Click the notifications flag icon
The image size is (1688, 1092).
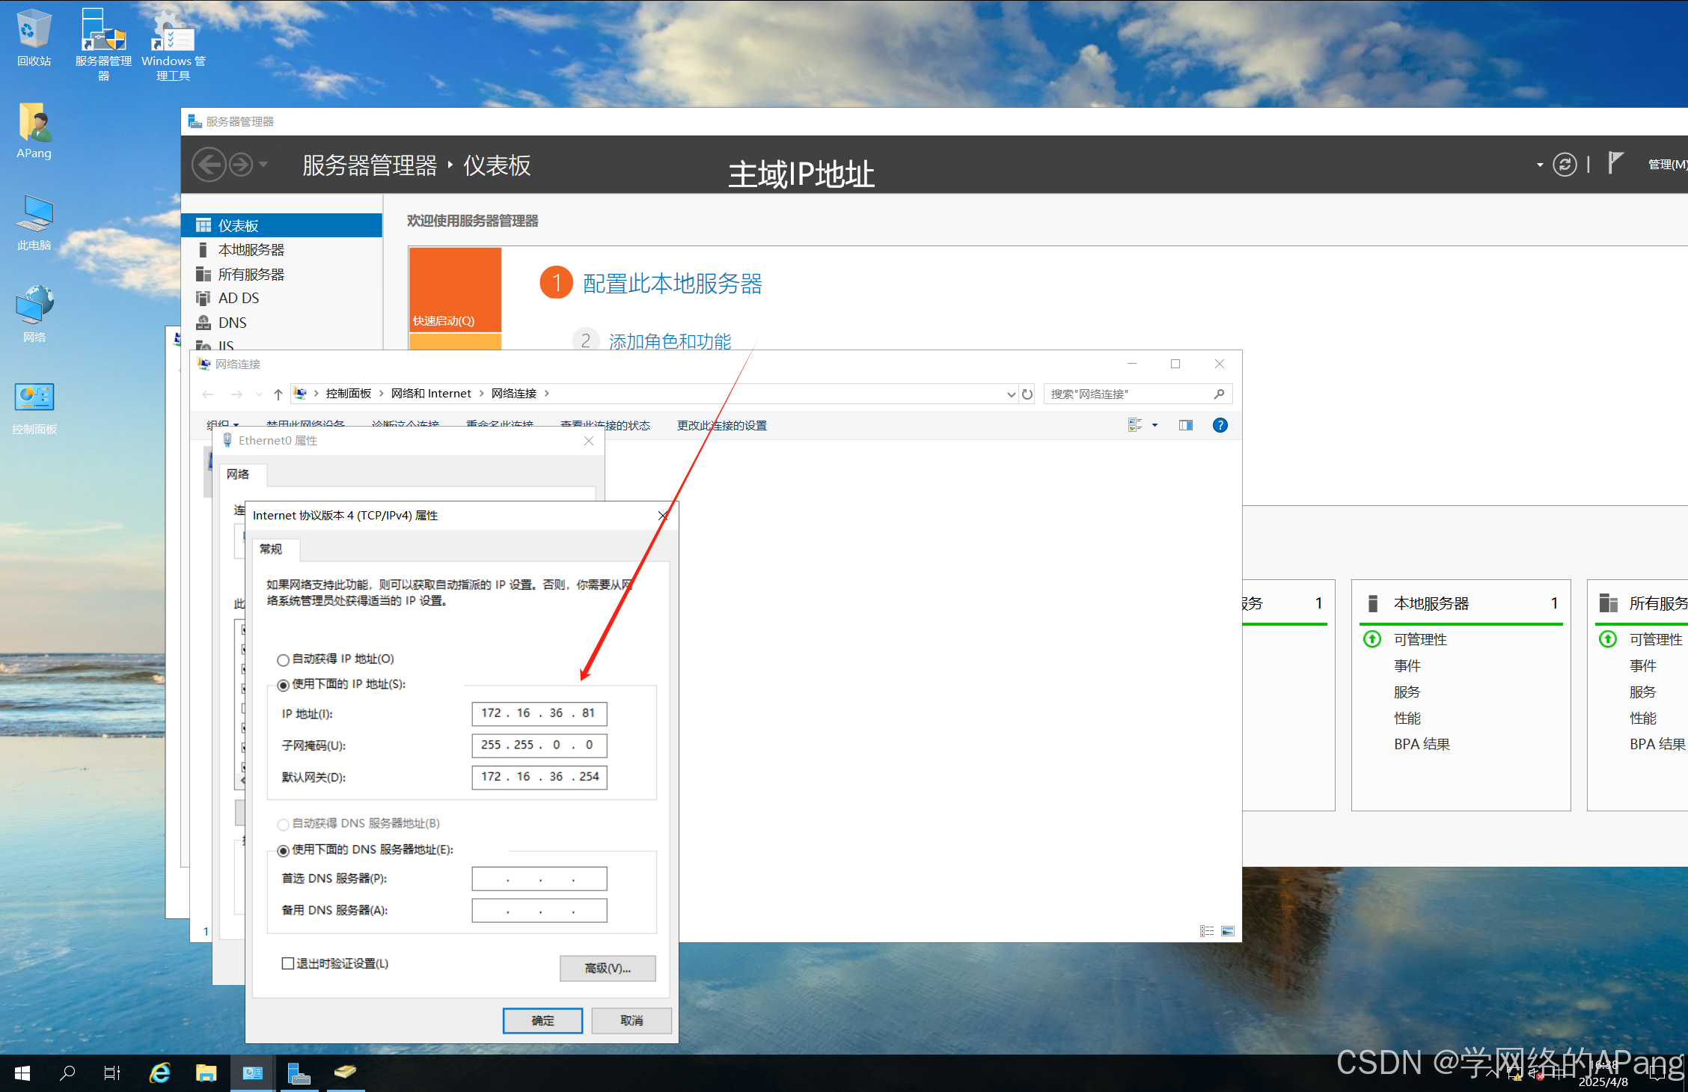point(1615,162)
